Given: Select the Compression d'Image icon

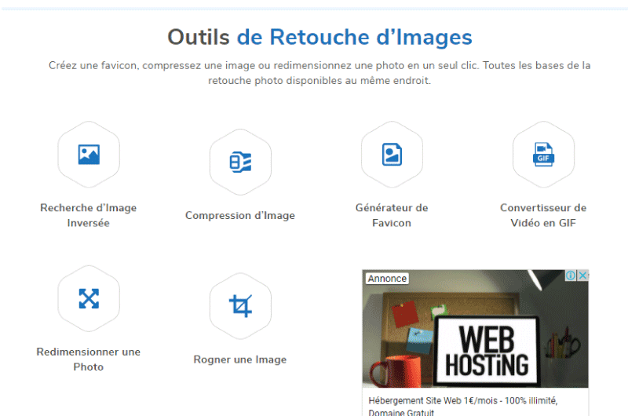Looking at the screenshot, I should click(x=240, y=162).
